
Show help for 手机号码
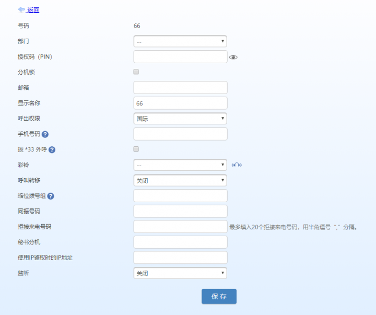[45, 134]
